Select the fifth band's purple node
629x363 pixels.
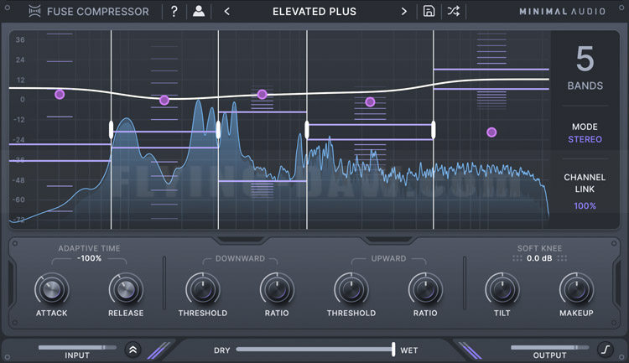point(491,132)
